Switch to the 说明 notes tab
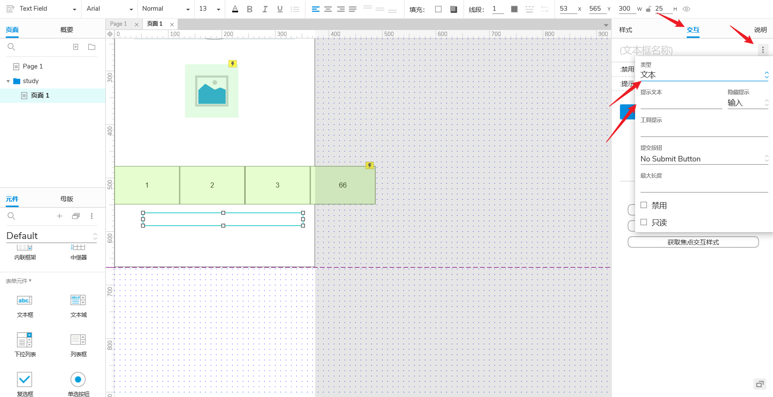The height and width of the screenshot is (397, 773). (x=761, y=30)
